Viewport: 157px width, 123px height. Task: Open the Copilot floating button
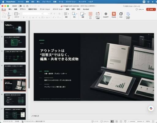pyautogui.click(x=151, y=109)
